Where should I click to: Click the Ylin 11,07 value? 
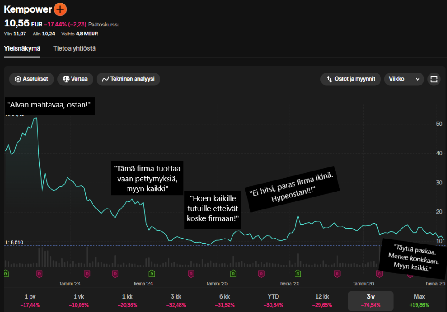pos(15,34)
